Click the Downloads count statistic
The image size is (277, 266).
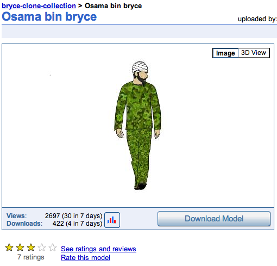point(77,224)
